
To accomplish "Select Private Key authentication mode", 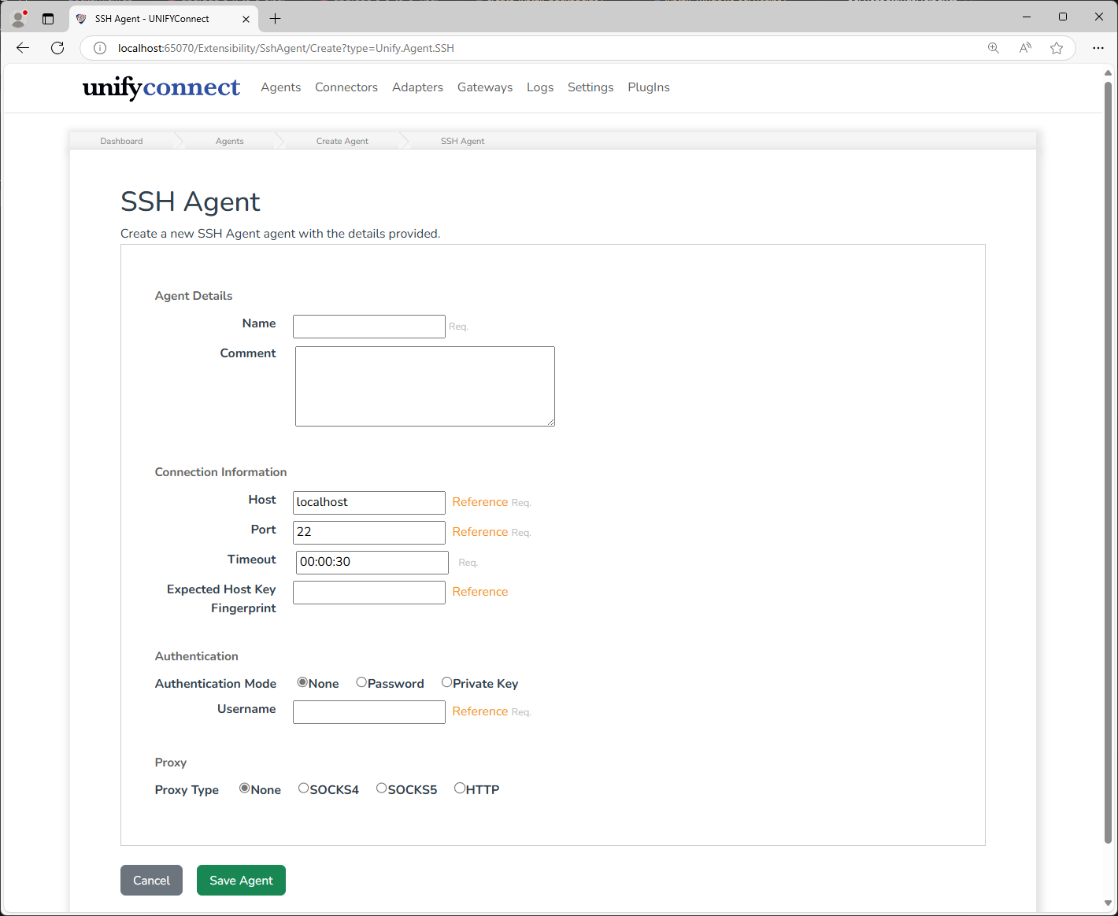I will (x=446, y=682).
